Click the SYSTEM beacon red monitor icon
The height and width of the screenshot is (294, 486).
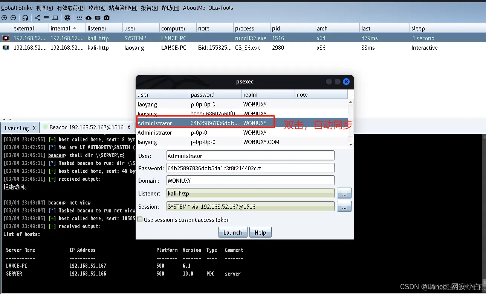(x=6, y=38)
